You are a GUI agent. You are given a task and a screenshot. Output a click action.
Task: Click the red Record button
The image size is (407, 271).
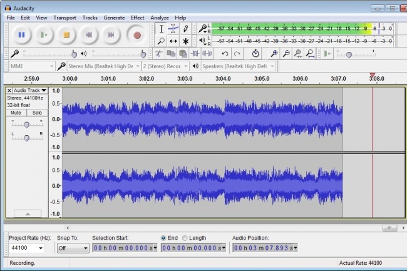click(x=137, y=35)
